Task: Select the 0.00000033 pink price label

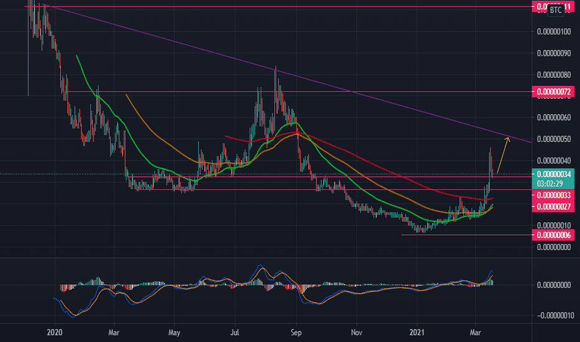Action: (x=553, y=195)
